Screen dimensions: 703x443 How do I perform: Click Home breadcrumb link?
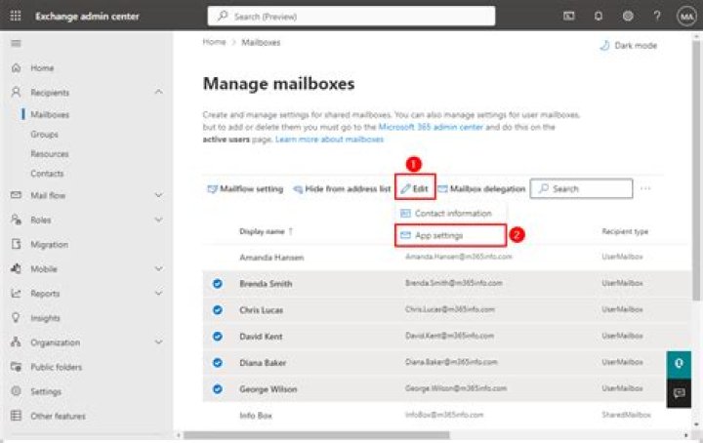click(214, 42)
